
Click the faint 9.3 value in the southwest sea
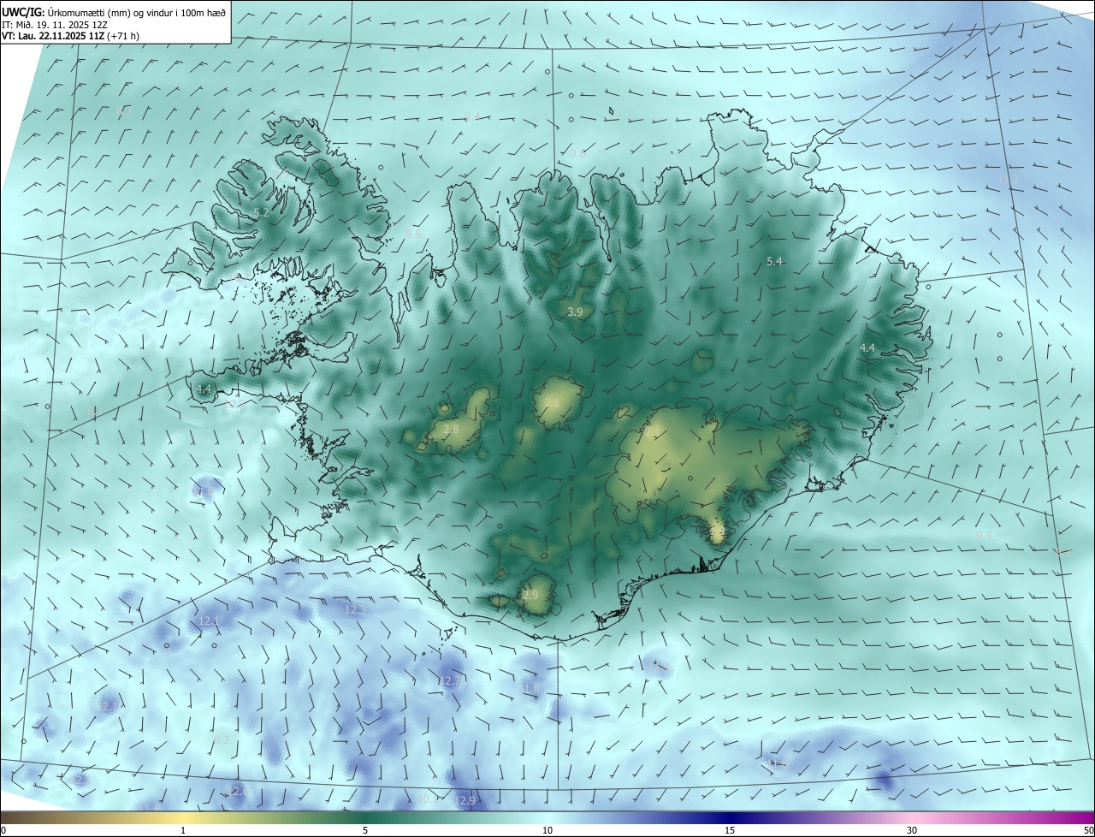click(222, 739)
